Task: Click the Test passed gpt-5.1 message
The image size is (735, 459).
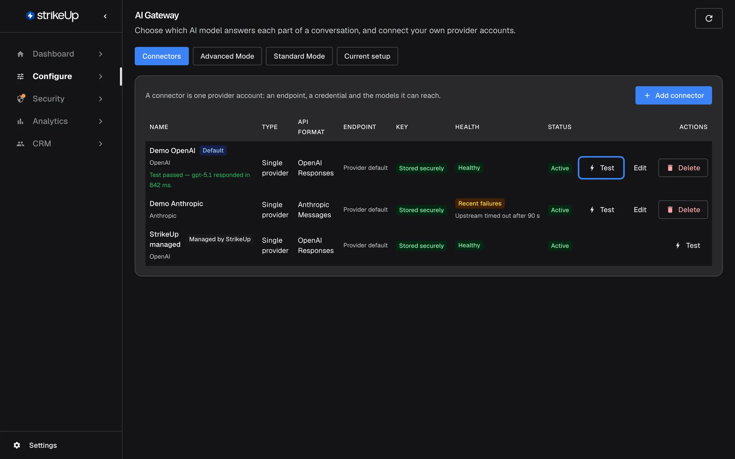Action: 200,180
